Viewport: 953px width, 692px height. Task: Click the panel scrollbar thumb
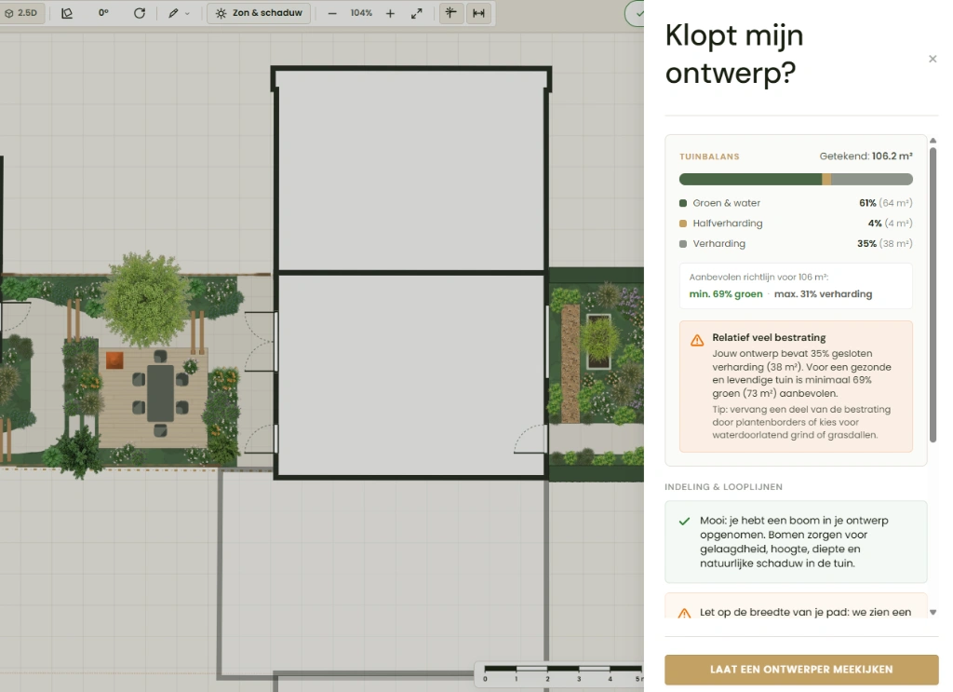933,293
